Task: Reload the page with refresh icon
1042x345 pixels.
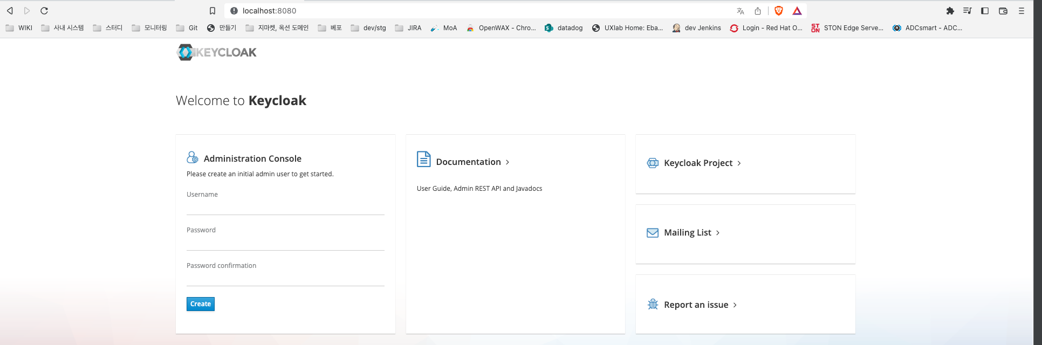Action: point(44,11)
